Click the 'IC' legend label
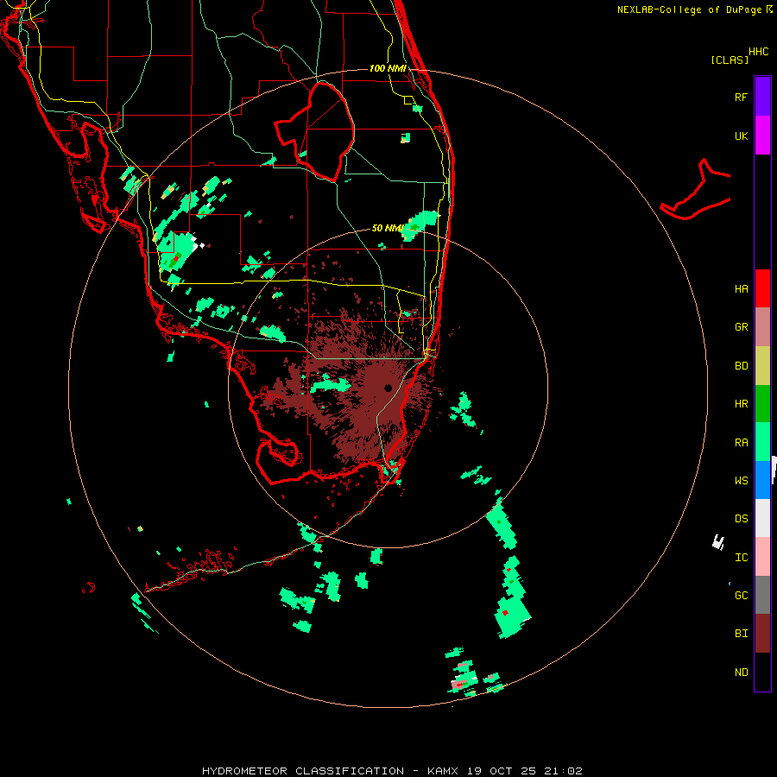Image resolution: width=777 pixels, height=777 pixels. (x=741, y=558)
